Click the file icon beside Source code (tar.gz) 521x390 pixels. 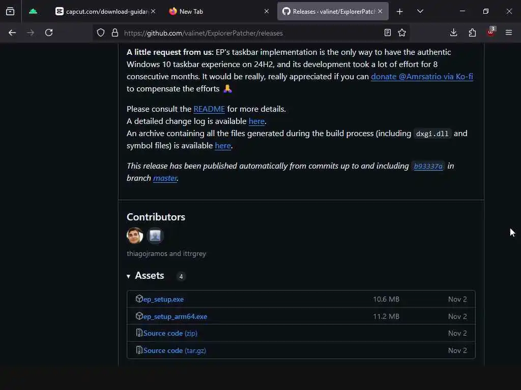(x=139, y=350)
